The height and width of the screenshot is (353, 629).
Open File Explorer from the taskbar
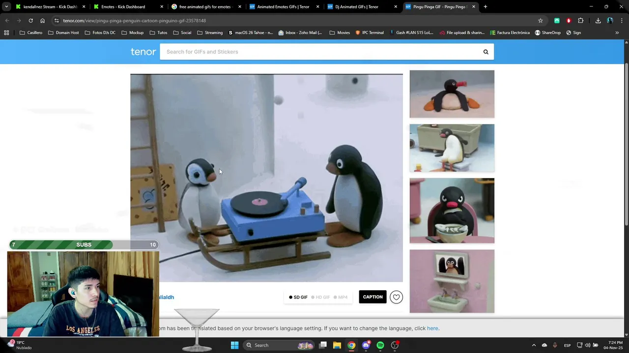(337, 345)
